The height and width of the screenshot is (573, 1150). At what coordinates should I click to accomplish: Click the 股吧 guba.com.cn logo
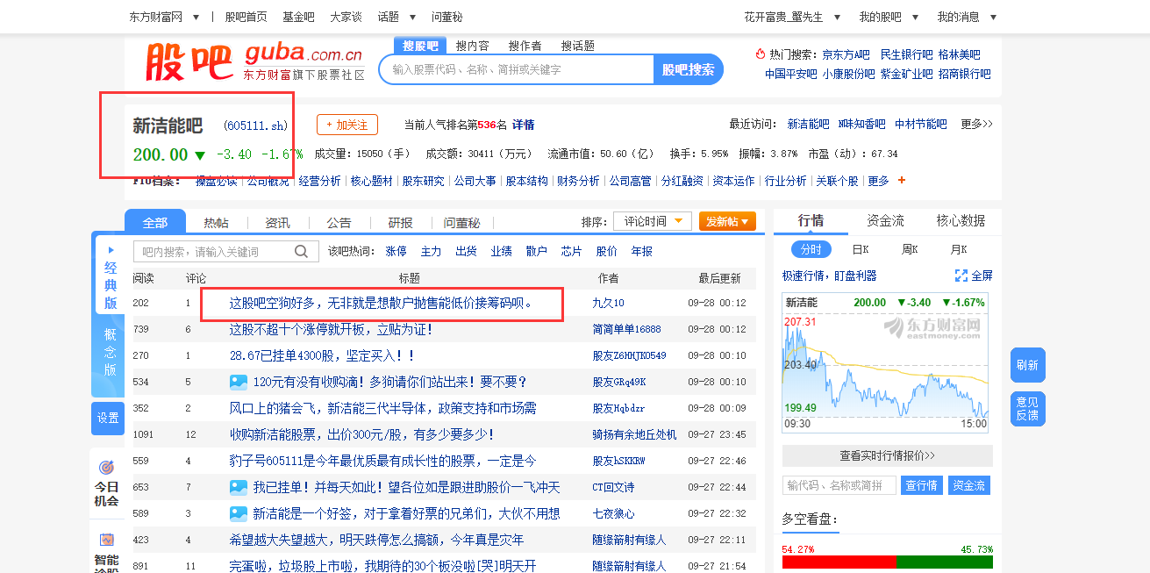pyautogui.click(x=254, y=61)
